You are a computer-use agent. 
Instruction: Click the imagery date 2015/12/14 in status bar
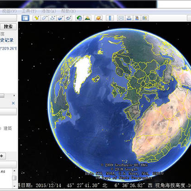point(48,186)
